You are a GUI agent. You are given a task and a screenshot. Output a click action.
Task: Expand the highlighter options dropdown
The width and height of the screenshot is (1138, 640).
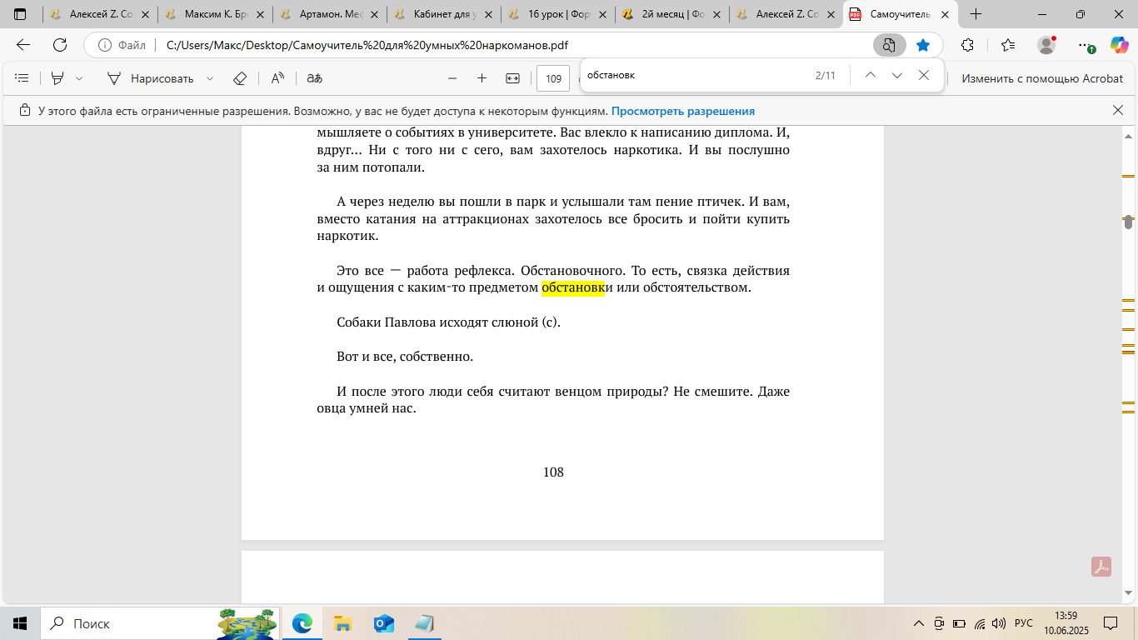(x=79, y=78)
